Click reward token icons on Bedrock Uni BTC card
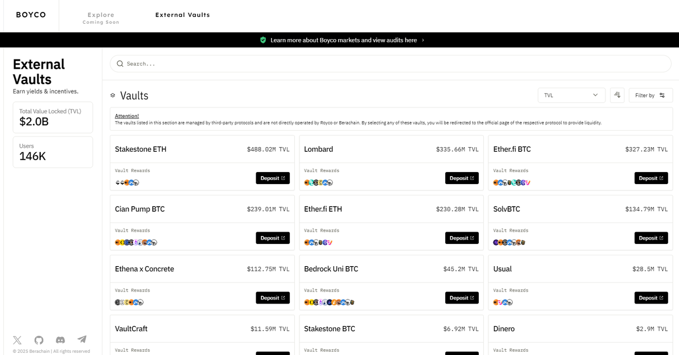 [x=330, y=302]
